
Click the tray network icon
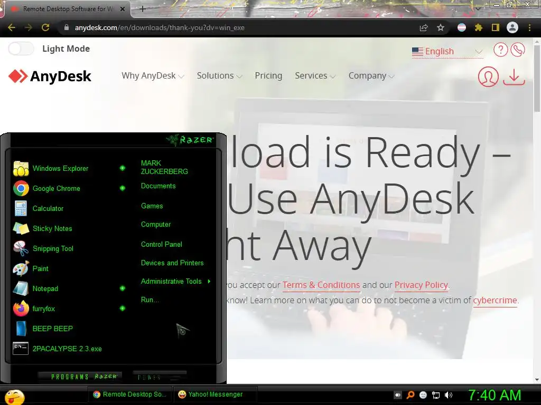pyautogui.click(x=436, y=395)
